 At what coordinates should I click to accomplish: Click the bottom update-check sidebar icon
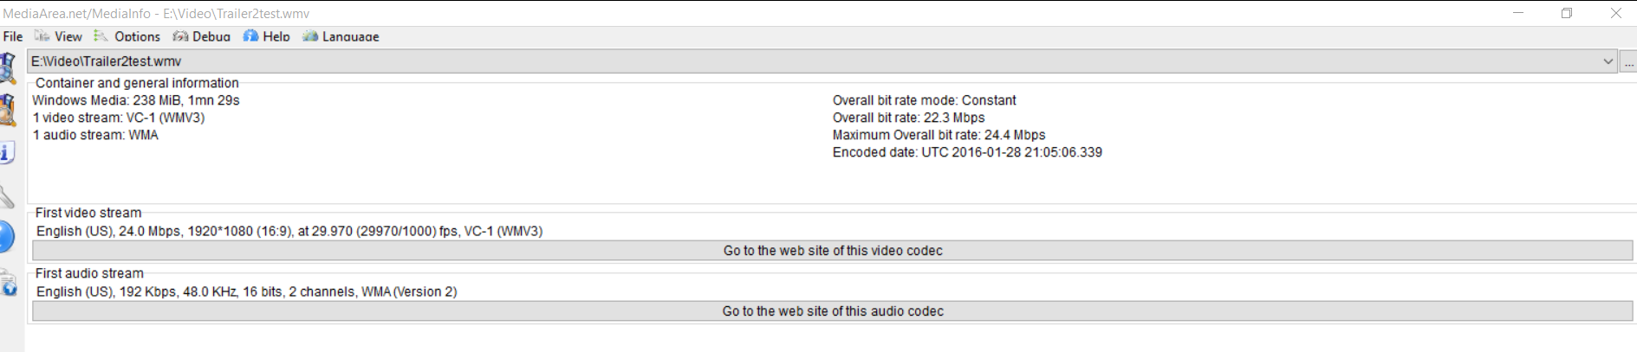coord(8,283)
